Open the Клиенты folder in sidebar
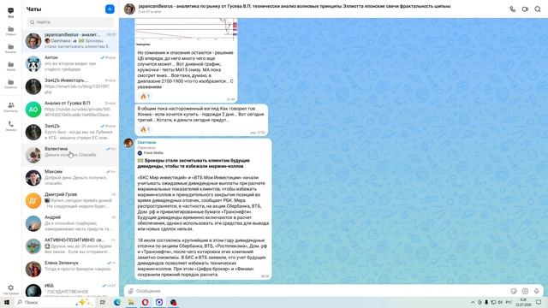 pos(11,84)
